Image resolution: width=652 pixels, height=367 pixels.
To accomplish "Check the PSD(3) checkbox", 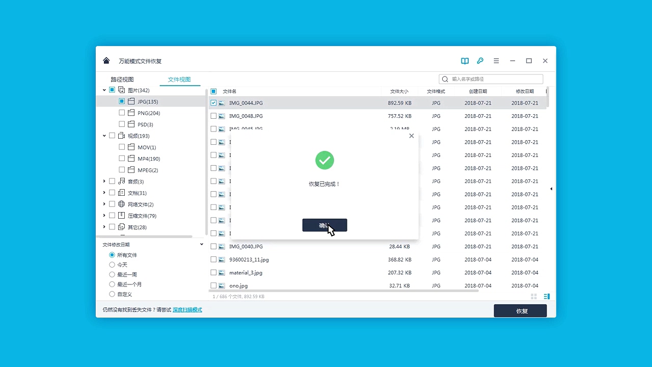I will tap(122, 124).
